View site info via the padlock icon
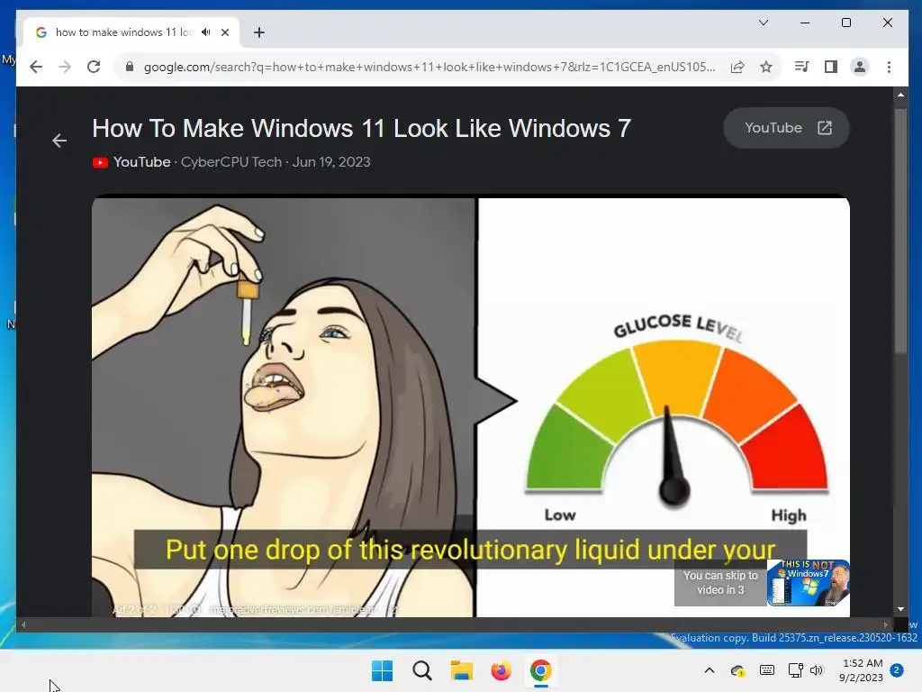The height and width of the screenshot is (692, 922). pyautogui.click(x=130, y=67)
